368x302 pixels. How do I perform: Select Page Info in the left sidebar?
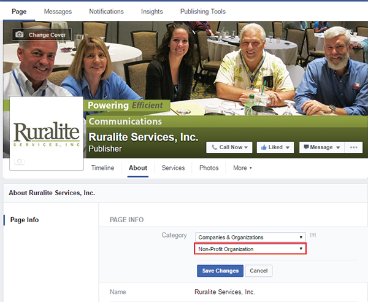(x=25, y=220)
